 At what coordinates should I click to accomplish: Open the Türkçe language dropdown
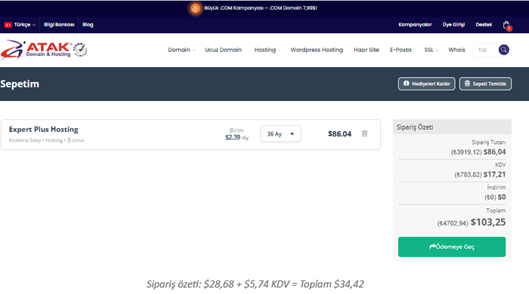[x=20, y=25]
